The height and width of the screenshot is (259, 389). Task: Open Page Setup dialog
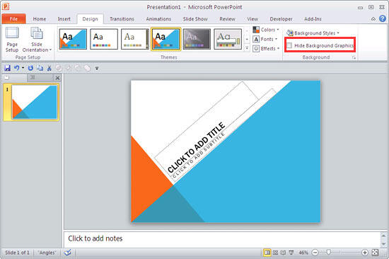click(x=12, y=39)
